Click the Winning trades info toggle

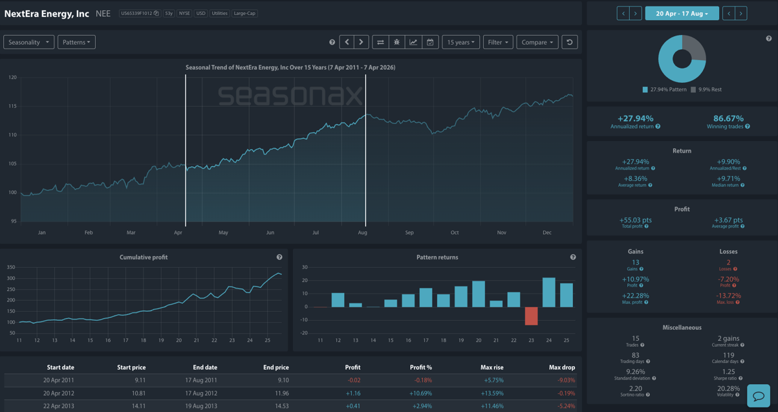pos(746,126)
